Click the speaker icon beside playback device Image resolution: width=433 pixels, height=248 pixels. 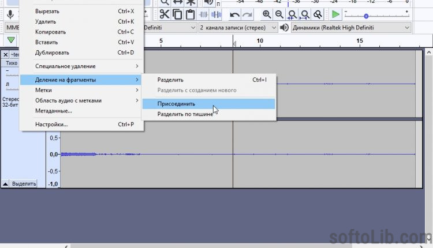284,28
